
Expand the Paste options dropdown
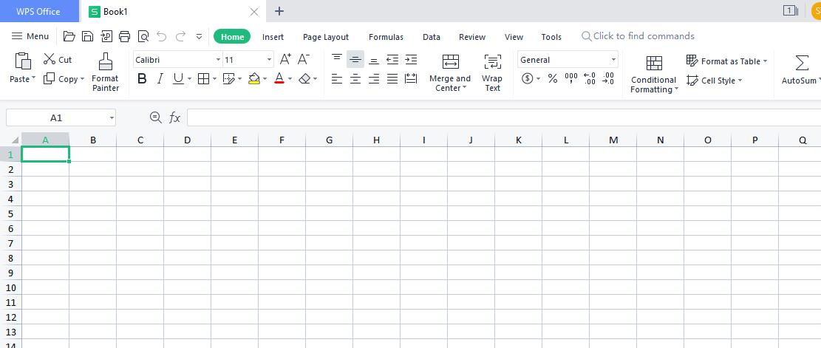[x=33, y=78]
